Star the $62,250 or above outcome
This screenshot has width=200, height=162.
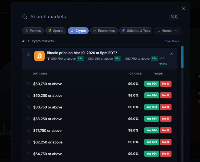pyautogui.click(x=29, y=142)
